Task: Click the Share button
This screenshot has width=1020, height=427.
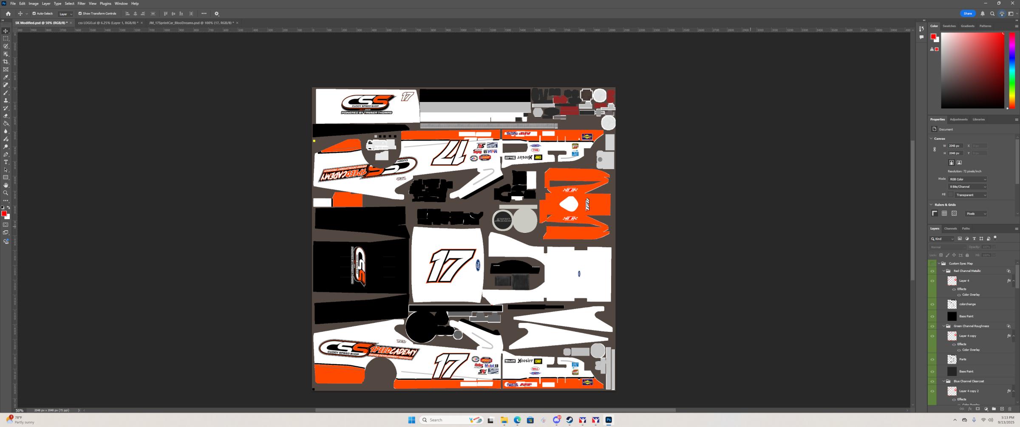Action: coord(968,13)
